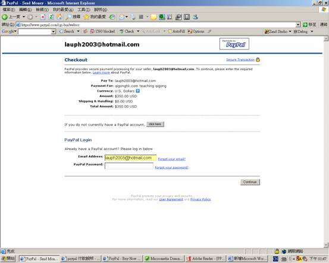Open the View (檢視) menu
The width and height of the screenshot is (329, 263).
point(42,10)
